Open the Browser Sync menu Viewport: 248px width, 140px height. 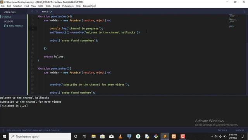[90, 6]
